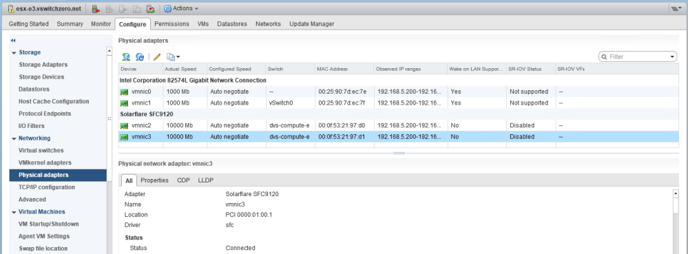Viewport: 688px width, 254px height.
Task: Sort by the SR-IOV Status column header
Action: tap(531, 70)
